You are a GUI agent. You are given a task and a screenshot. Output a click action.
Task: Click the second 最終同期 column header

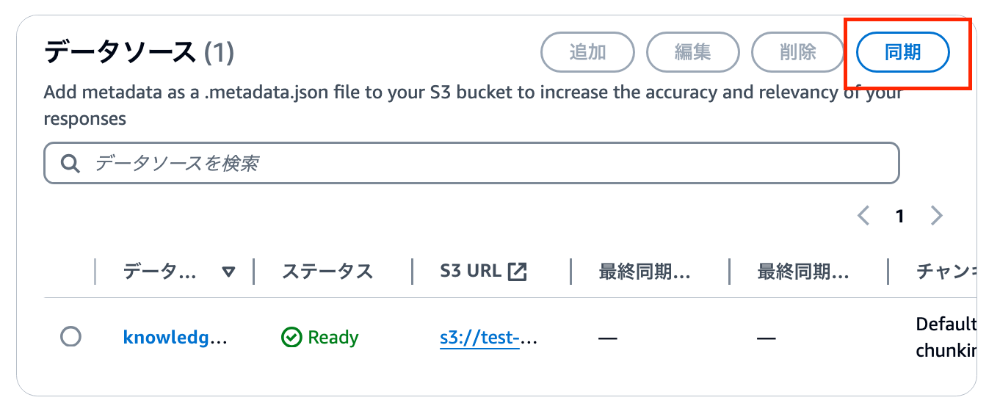[803, 271]
